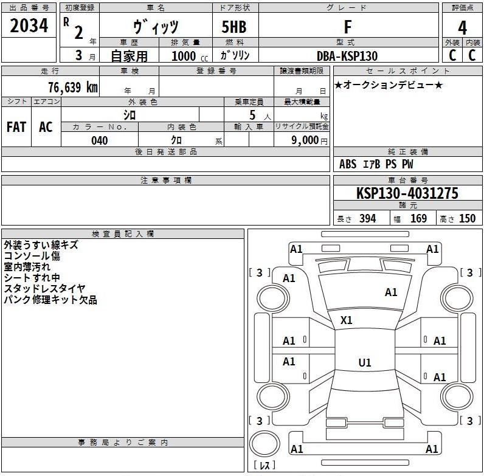The image size is (484, 476).
Task: Select the 注意事項欄 header
Action: coord(166,181)
